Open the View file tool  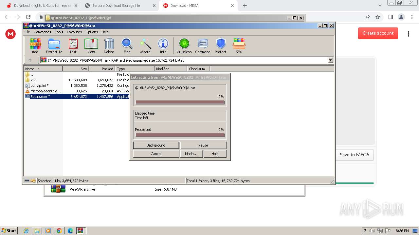coord(91,46)
